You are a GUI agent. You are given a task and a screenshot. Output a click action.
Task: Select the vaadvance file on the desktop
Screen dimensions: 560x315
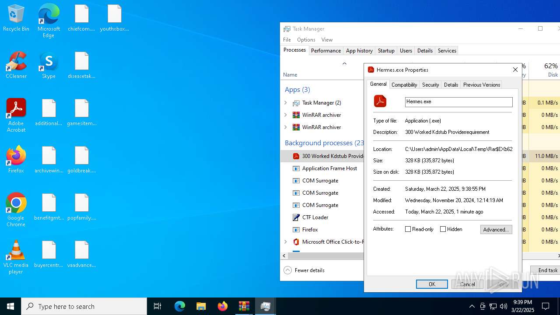tap(81, 255)
